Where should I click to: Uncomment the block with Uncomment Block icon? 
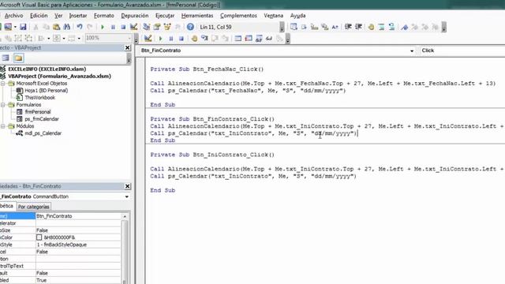391,27
